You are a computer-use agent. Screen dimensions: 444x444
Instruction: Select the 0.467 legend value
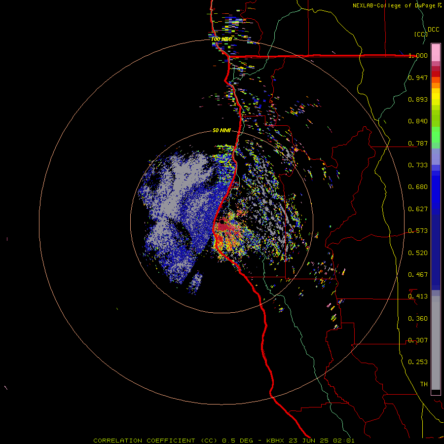click(x=418, y=275)
